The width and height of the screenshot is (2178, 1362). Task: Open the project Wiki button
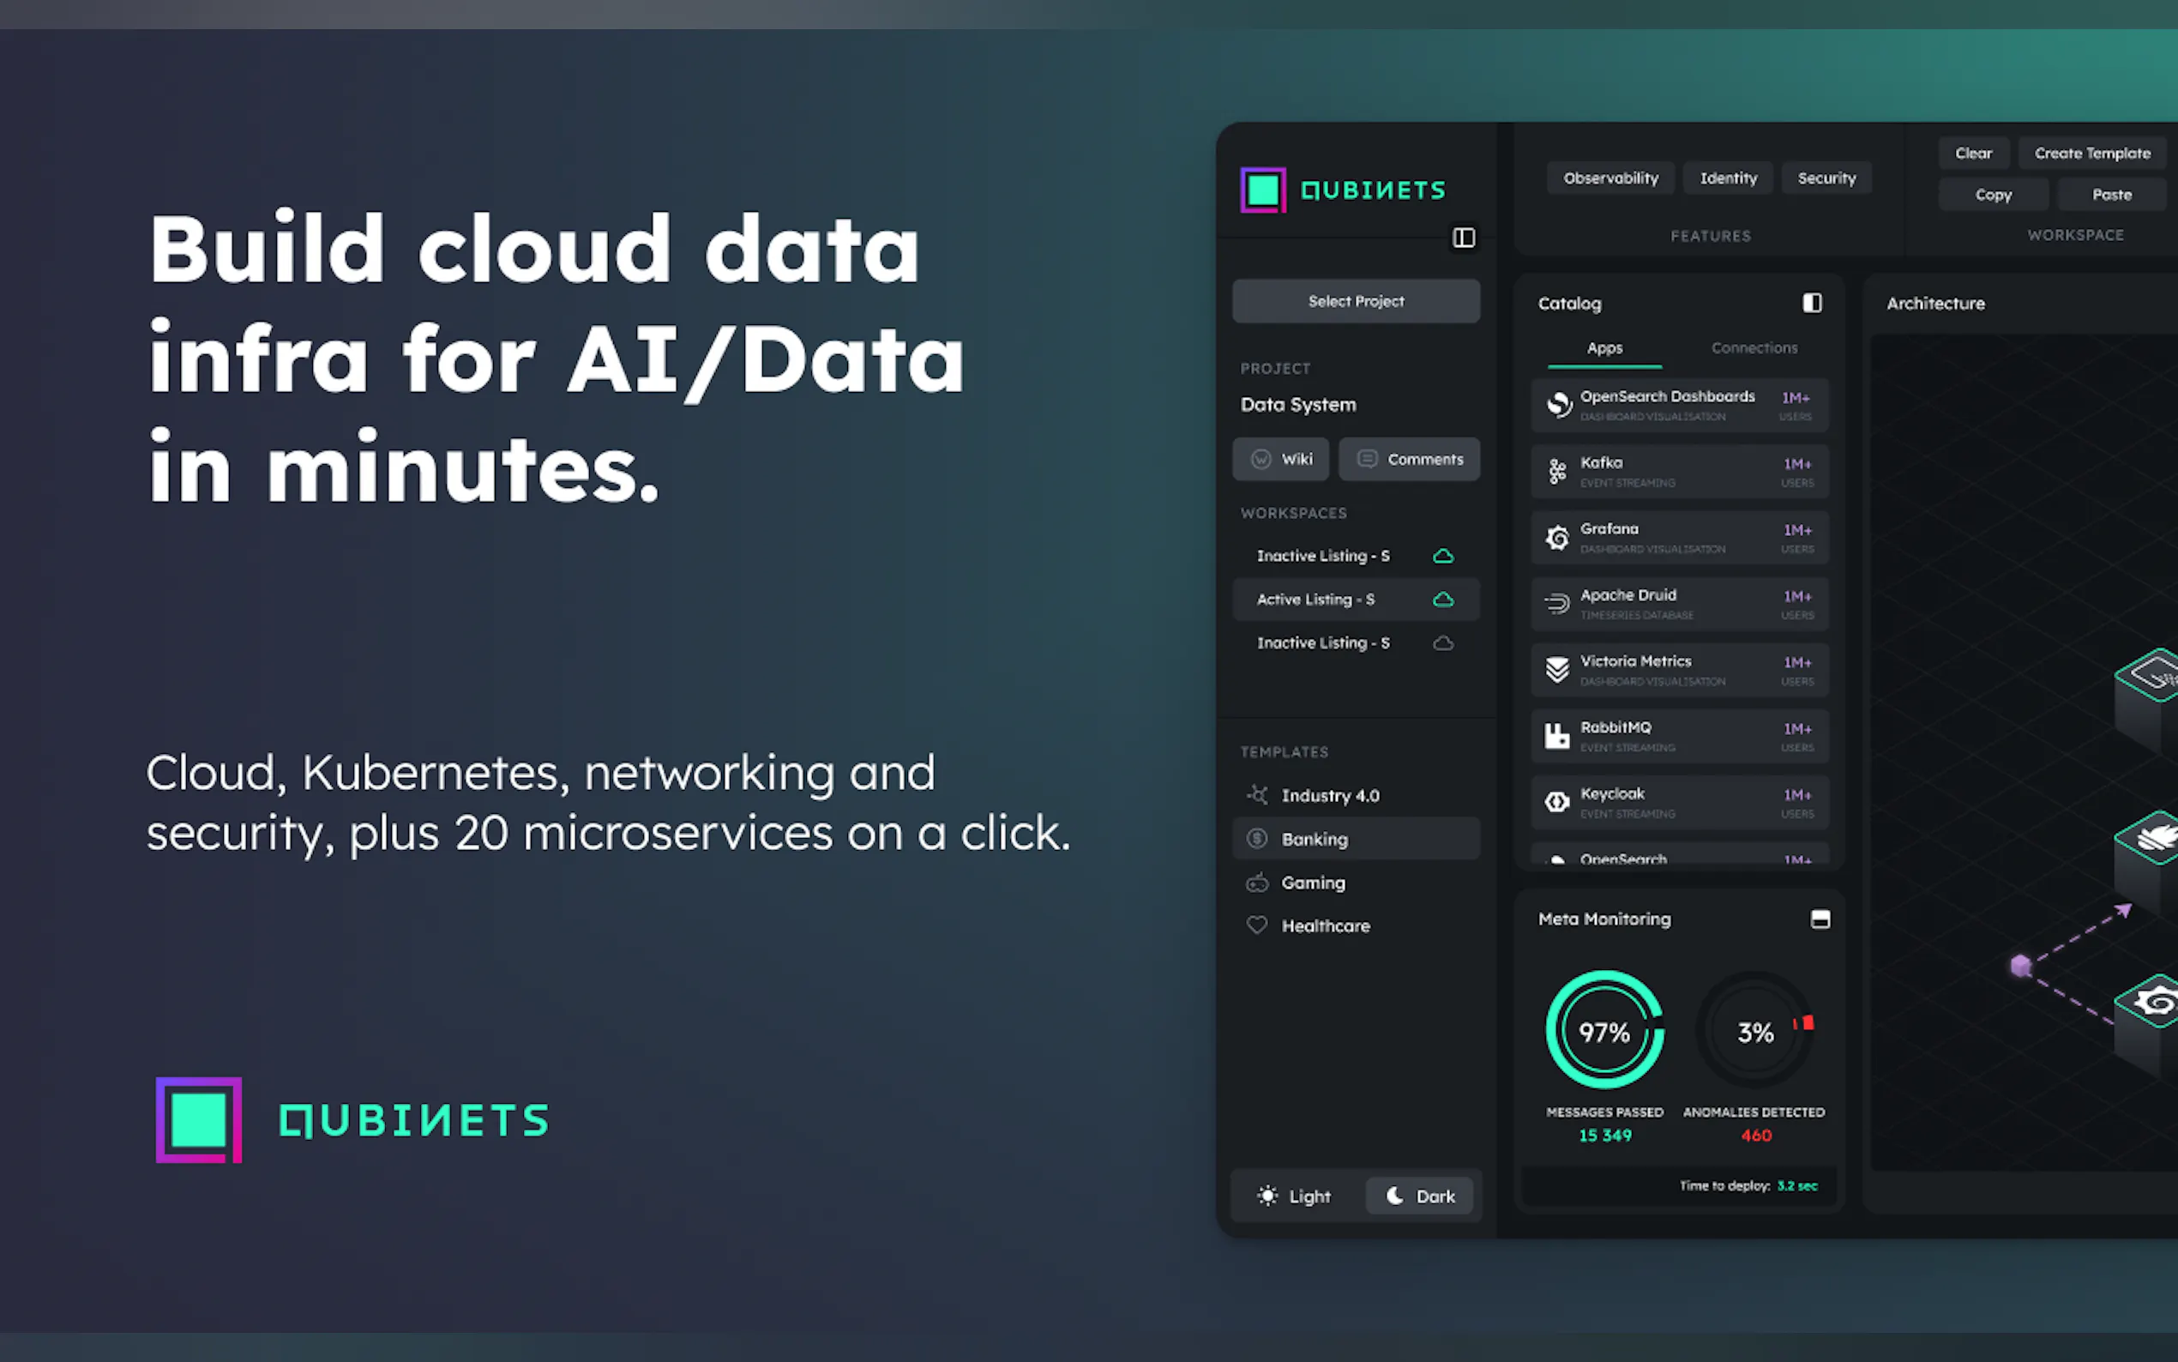pos(1280,460)
